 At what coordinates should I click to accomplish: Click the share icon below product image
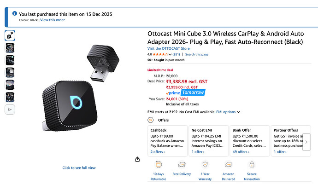137,159
